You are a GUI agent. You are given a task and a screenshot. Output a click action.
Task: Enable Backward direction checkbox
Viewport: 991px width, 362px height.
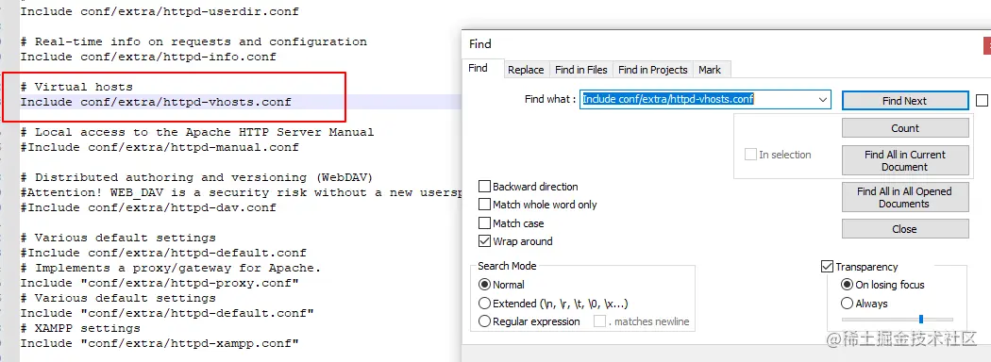[x=485, y=187]
